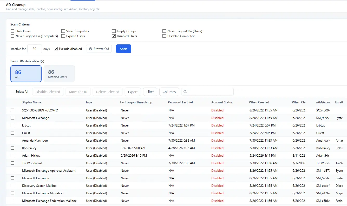Enable the Expired Users option

click(63, 36)
